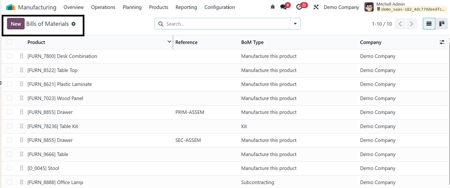The image size is (450, 188).
Task: Open the chat messages icon
Action: [284, 7]
